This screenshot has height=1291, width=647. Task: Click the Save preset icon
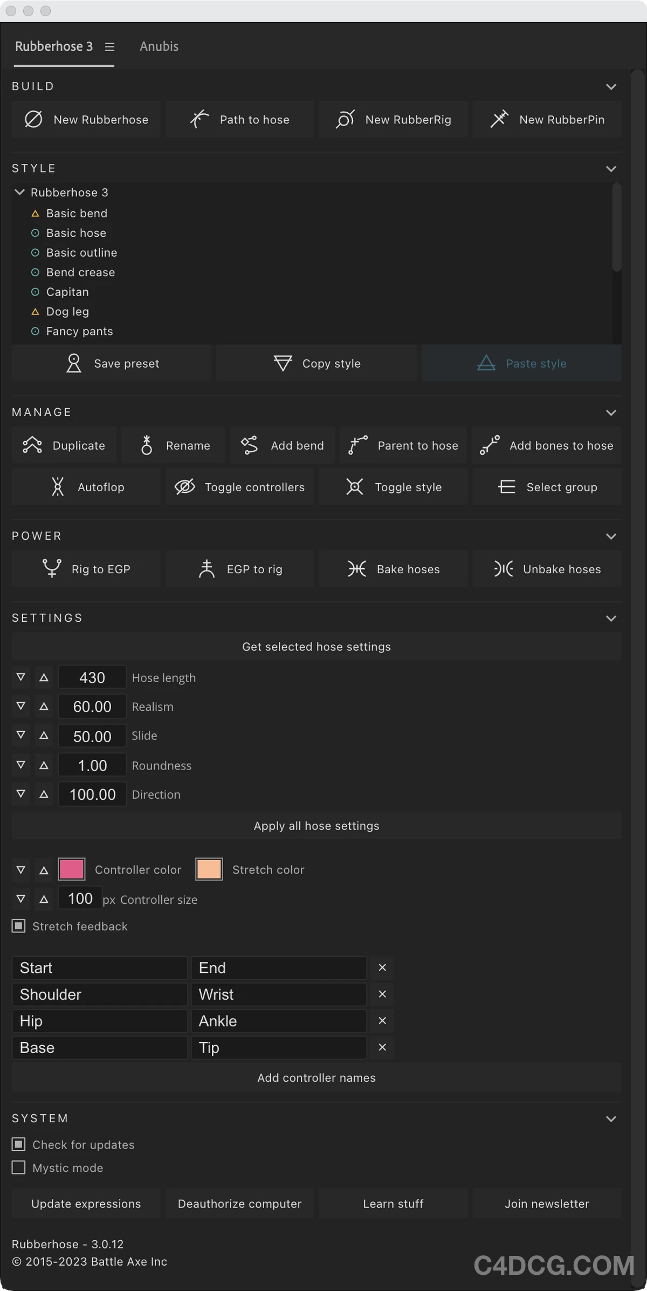[x=74, y=363]
